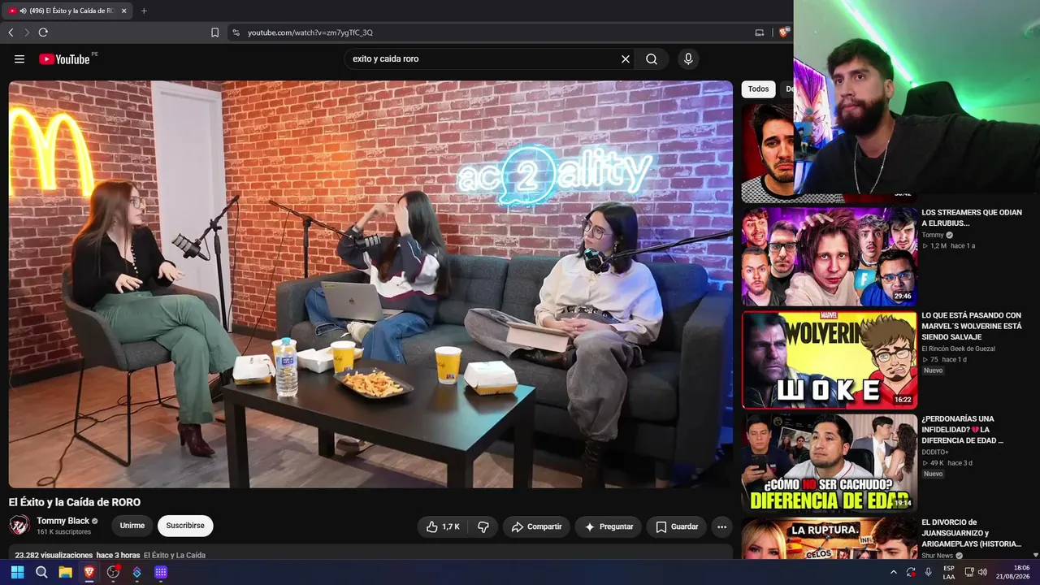Screen dimensions: 1040x585
Task: Open OBS Studio from the taskbar
Action: (x=113, y=572)
